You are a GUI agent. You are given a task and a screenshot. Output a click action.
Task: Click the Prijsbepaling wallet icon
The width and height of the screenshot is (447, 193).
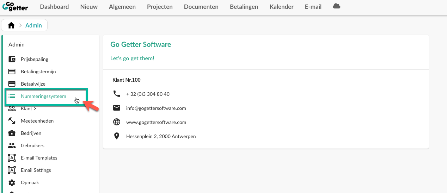pos(12,59)
